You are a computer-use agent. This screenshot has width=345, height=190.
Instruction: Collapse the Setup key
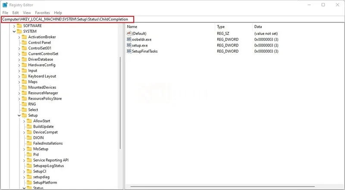19,115
